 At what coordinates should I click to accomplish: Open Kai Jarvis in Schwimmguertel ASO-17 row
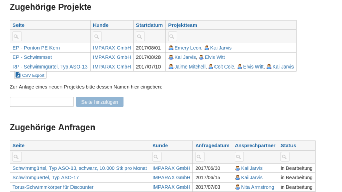252,178
